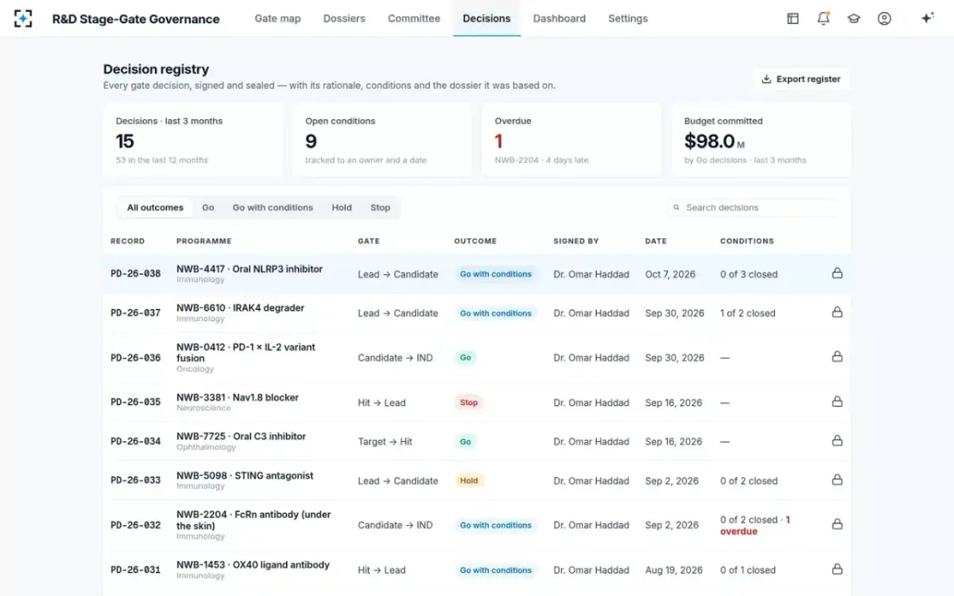The image size is (954, 596).
Task: Click the lock icon for PD-26-036
Action: tap(837, 357)
